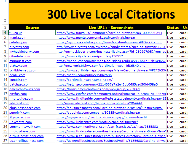Screen dimensions: 188x144
Task: Open the cardinalsinwear.tumblr.com live URL
Action: click(84, 80)
